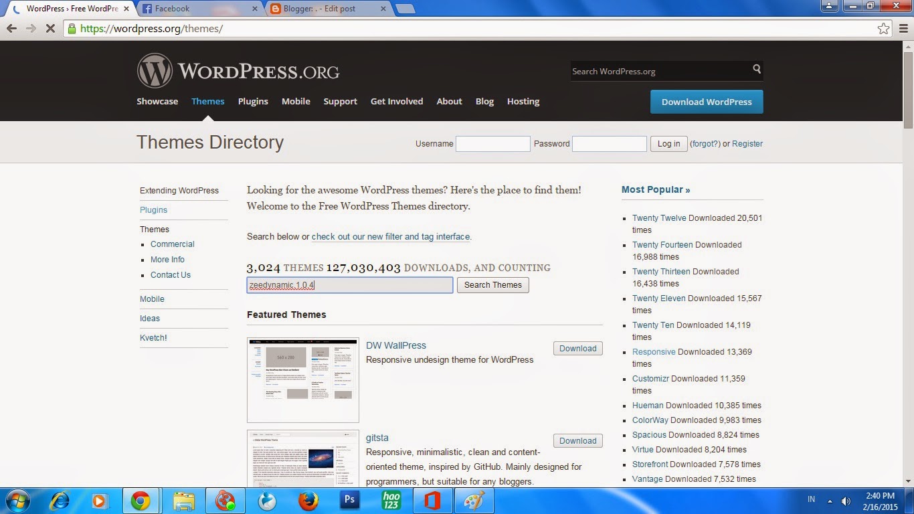
Task: Open the Register link
Action: coord(747,144)
